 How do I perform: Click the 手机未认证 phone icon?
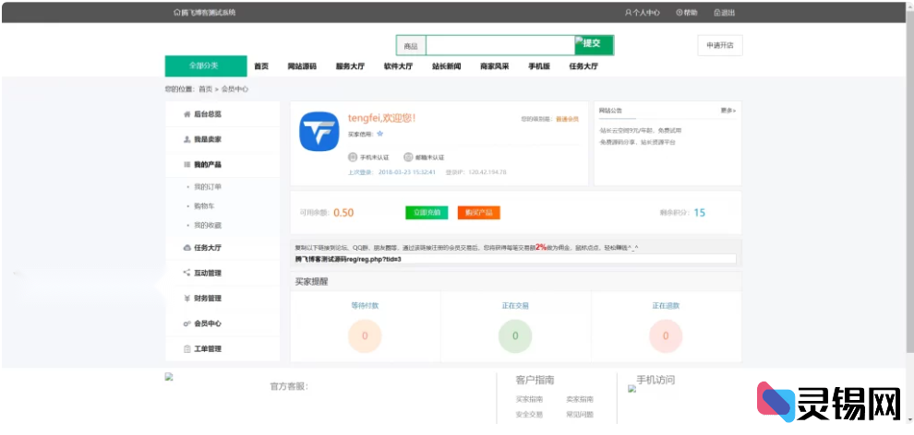click(x=352, y=157)
